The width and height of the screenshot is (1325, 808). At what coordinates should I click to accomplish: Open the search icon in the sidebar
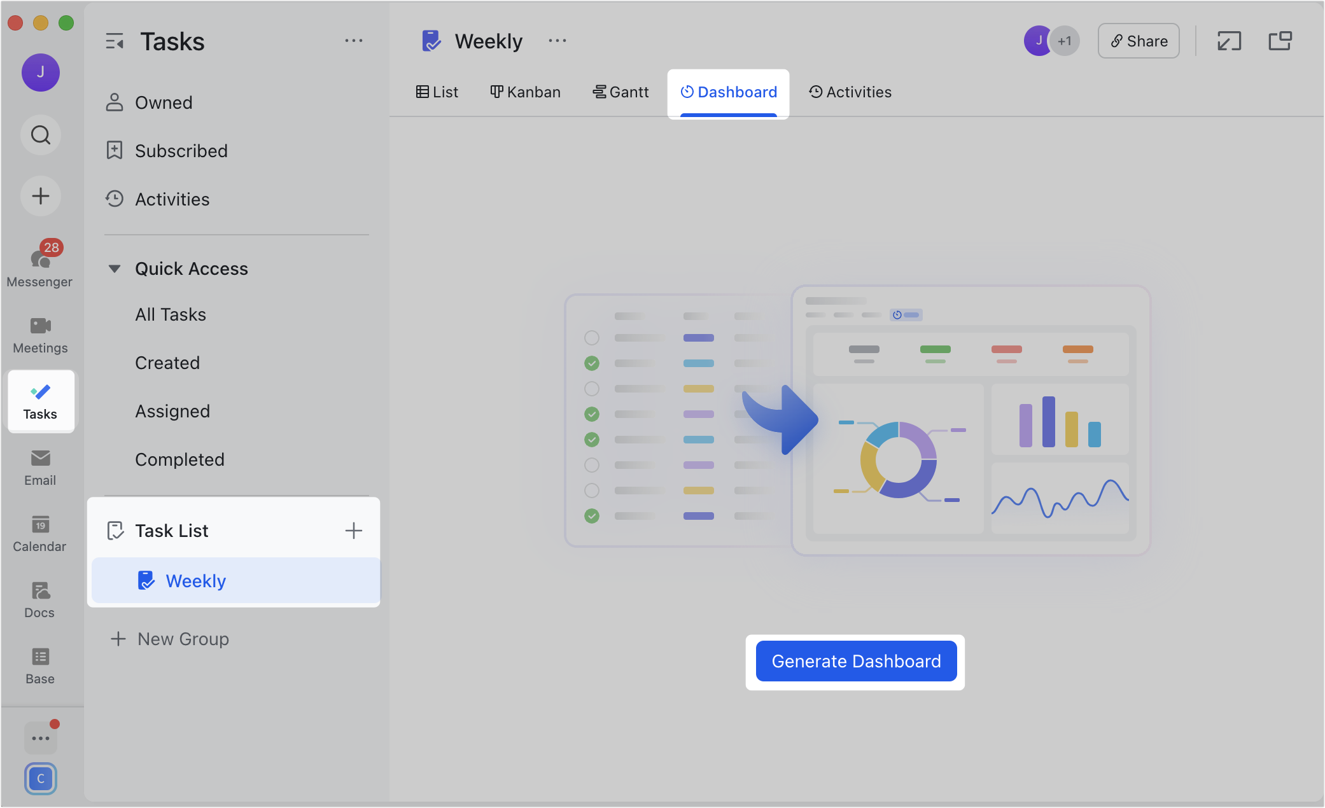point(40,135)
